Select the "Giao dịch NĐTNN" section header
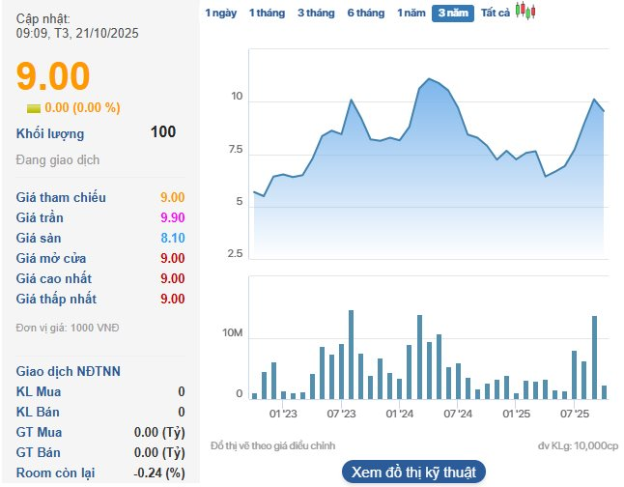The width and height of the screenshot is (624, 487). tap(69, 371)
